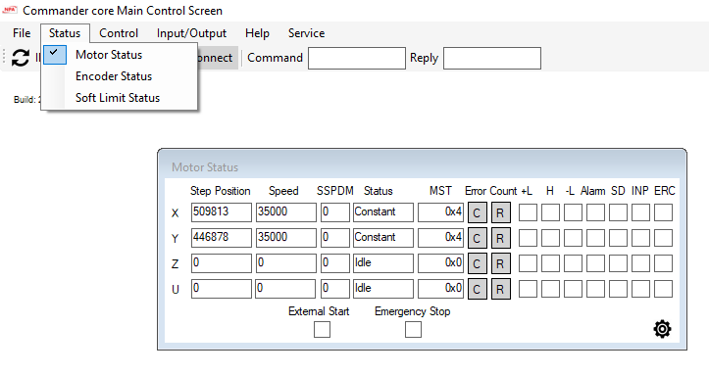Open the Input/Output menu
The width and height of the screenshot is (709, 375).
click(191, 33)
